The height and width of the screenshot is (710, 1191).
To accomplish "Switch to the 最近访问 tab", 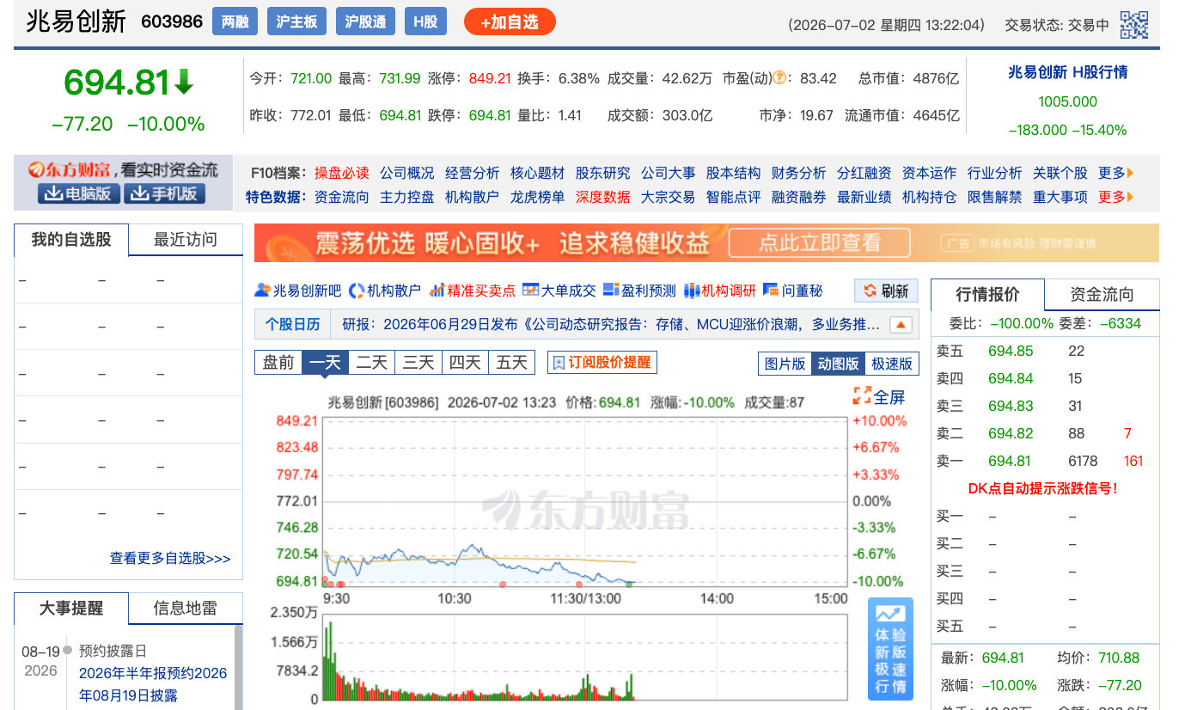I will (x=186, y=240).
